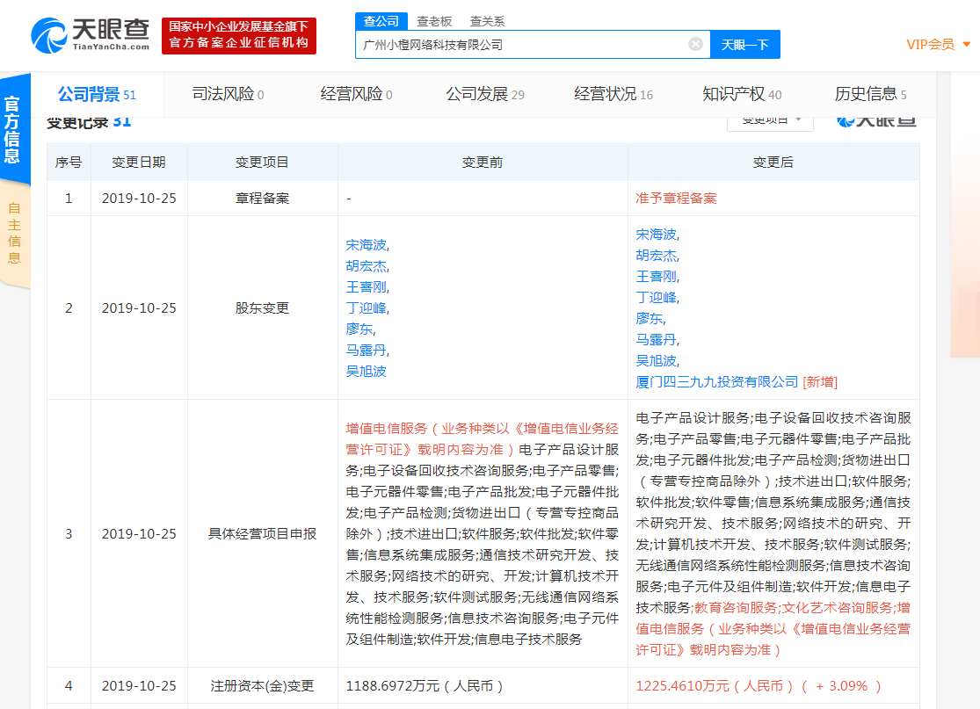Open 宋海波 in the 变更前 column
Image resolution: width=980 pixels, height=709 pixels.
(367, 245)
